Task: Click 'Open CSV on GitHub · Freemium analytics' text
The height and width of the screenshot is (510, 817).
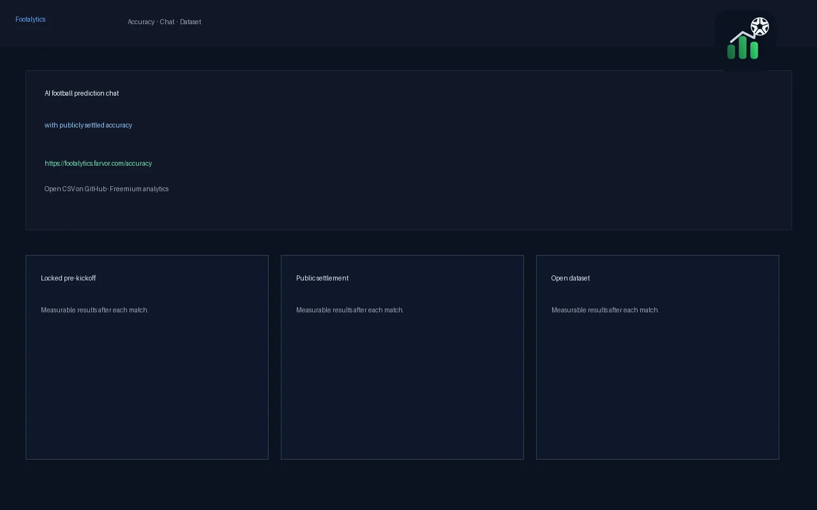Action: click(107, 189)
